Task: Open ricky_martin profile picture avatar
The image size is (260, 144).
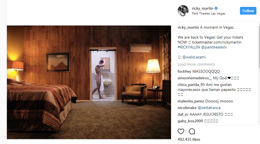Action: [183, 11]
